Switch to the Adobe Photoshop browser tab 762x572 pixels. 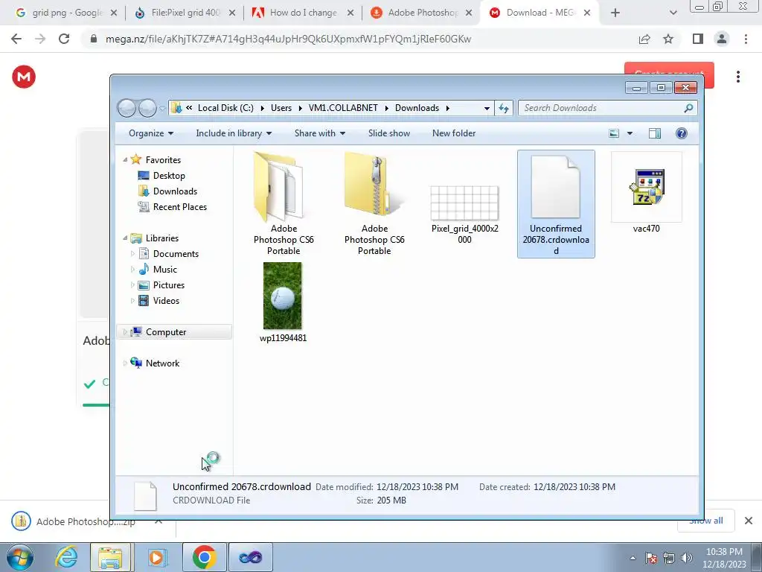(x=422, y=13)
